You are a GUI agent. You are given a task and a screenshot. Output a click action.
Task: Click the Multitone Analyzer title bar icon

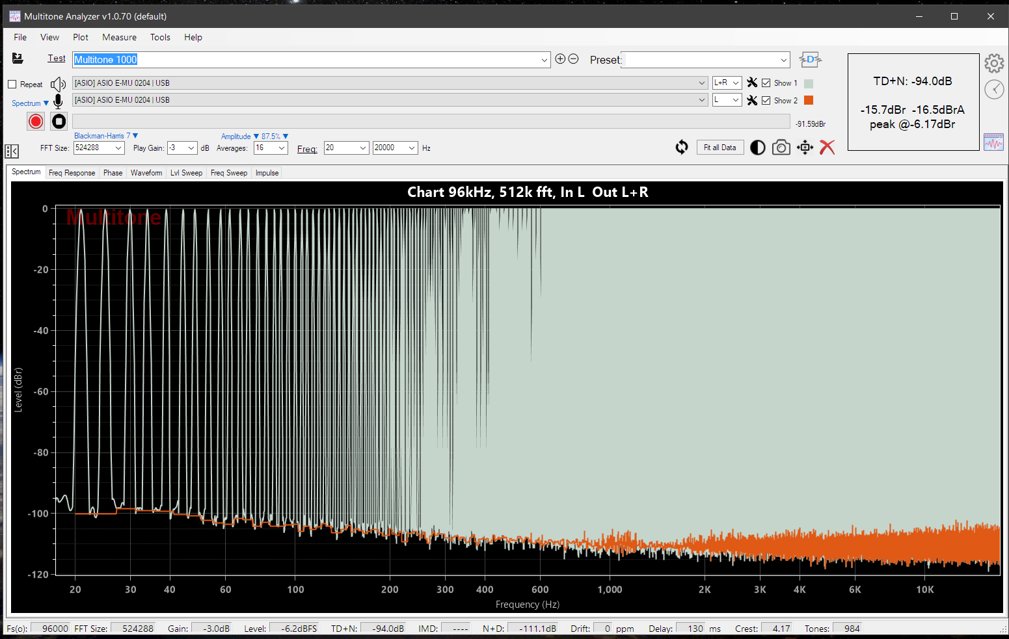click(x=14, y=16)
